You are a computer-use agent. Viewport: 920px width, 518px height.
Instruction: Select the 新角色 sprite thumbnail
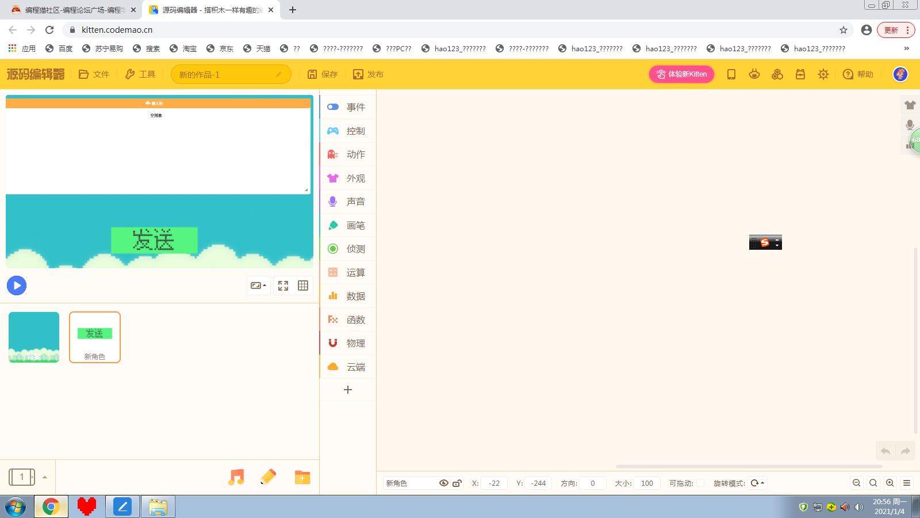95,337
